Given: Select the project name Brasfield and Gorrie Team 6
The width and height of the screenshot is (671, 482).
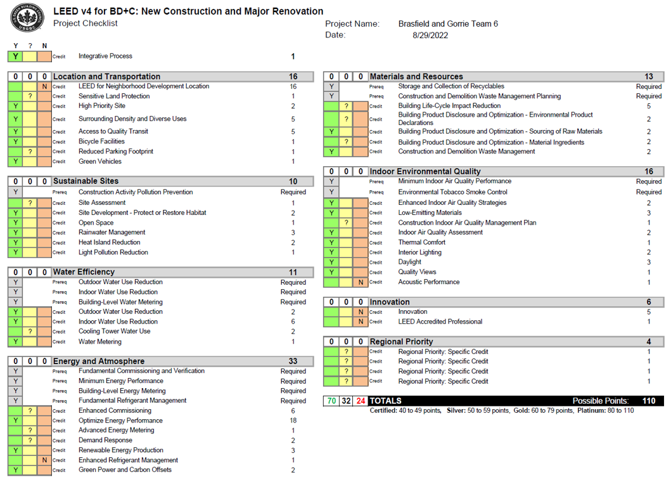Looking at the screenshot, I should point(448,24).
